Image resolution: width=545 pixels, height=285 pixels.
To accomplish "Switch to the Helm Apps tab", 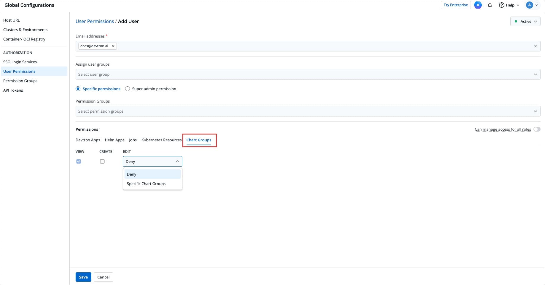I will 114,140.
